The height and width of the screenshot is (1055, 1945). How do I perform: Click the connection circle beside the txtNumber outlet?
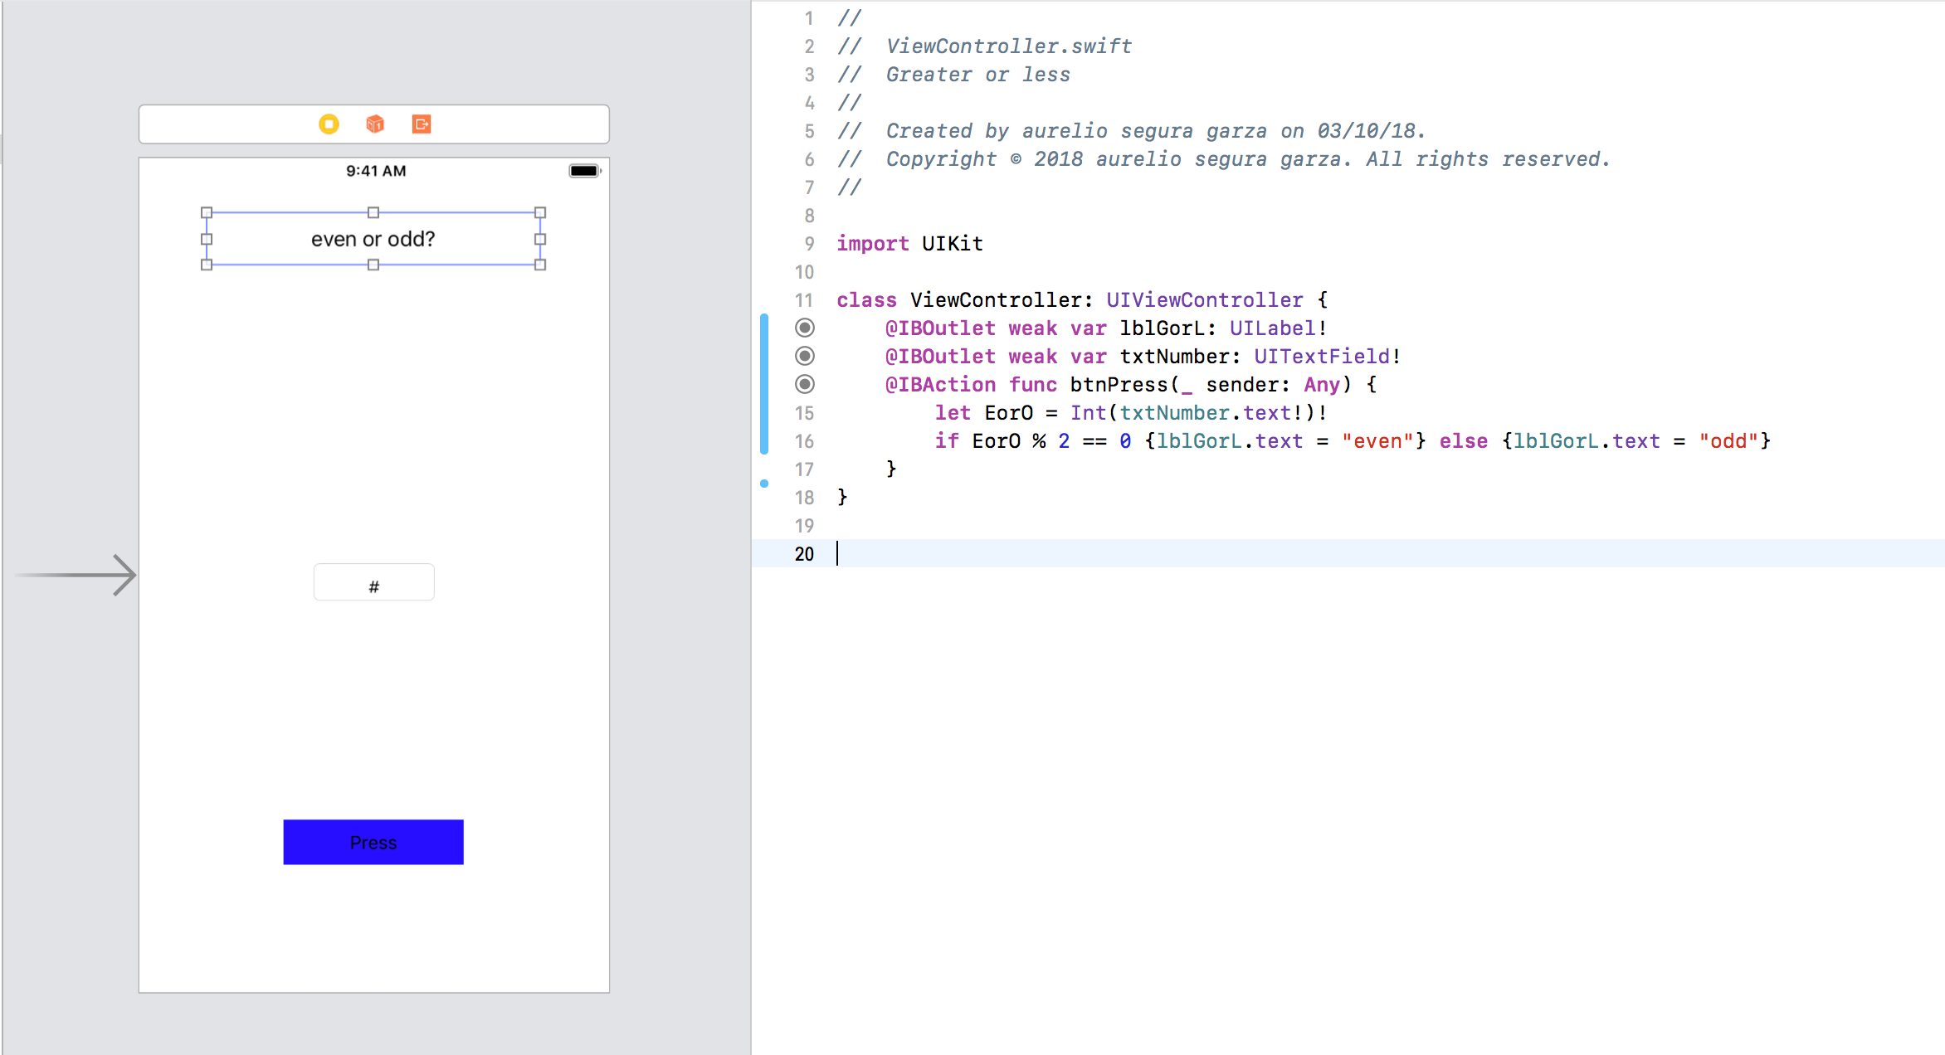point(805,356)
